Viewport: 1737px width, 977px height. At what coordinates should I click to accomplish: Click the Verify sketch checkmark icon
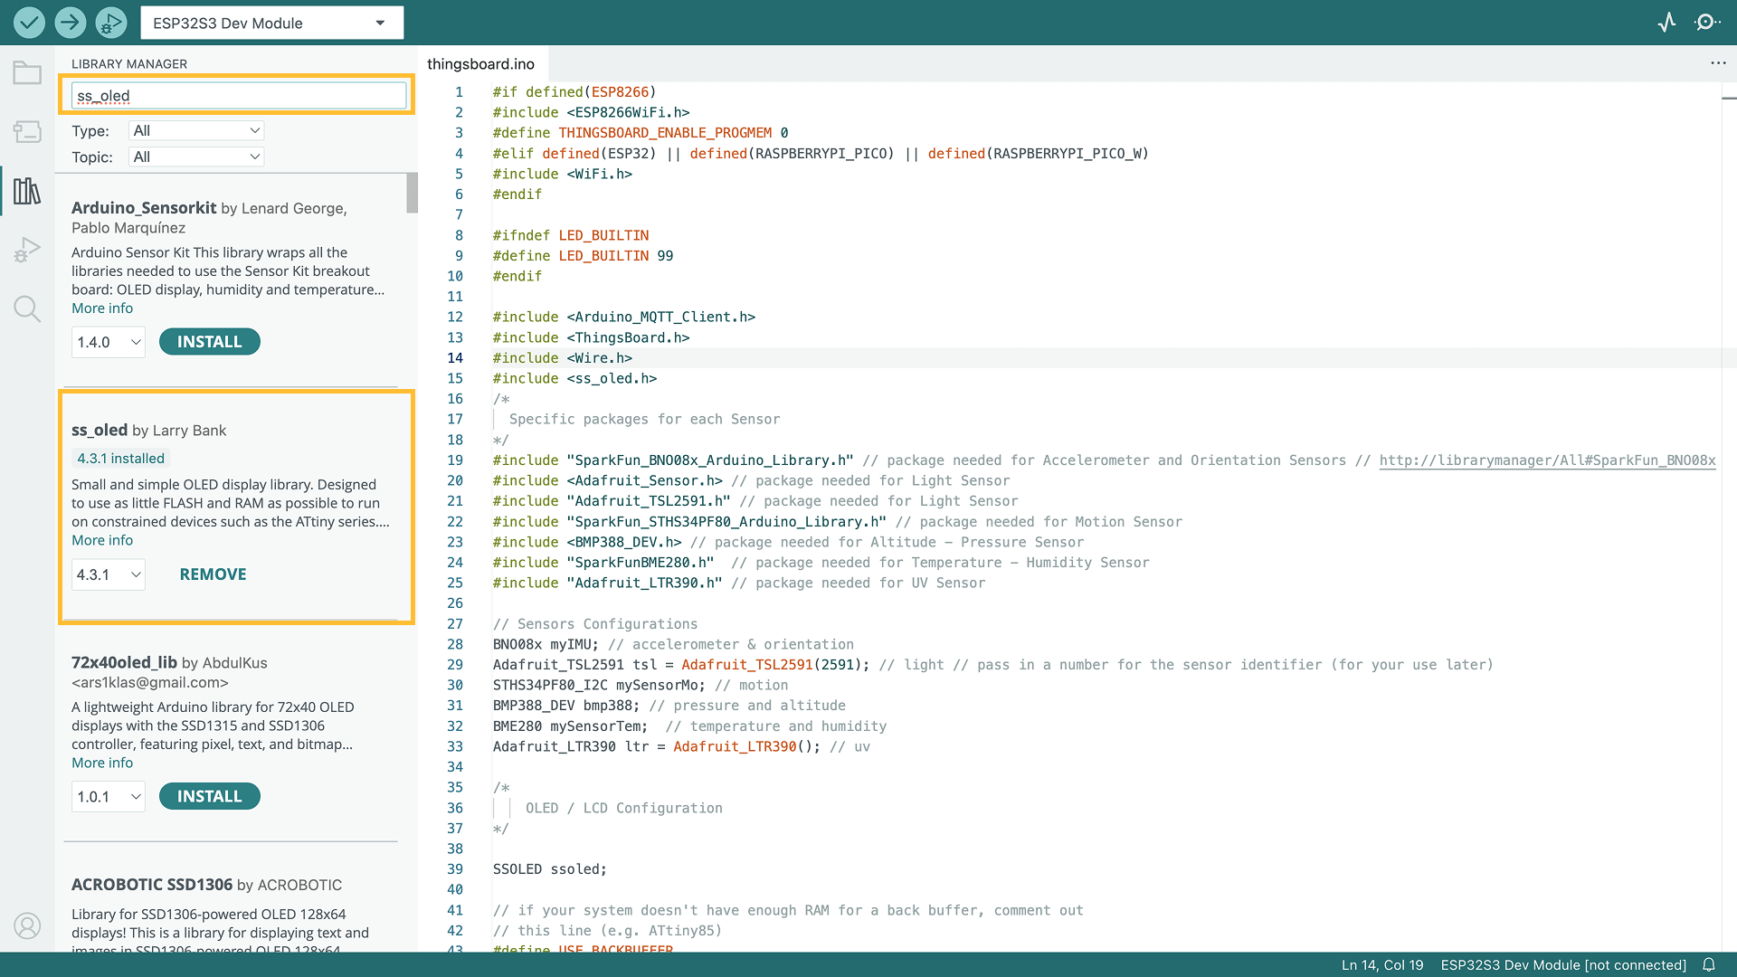[29, 23]
